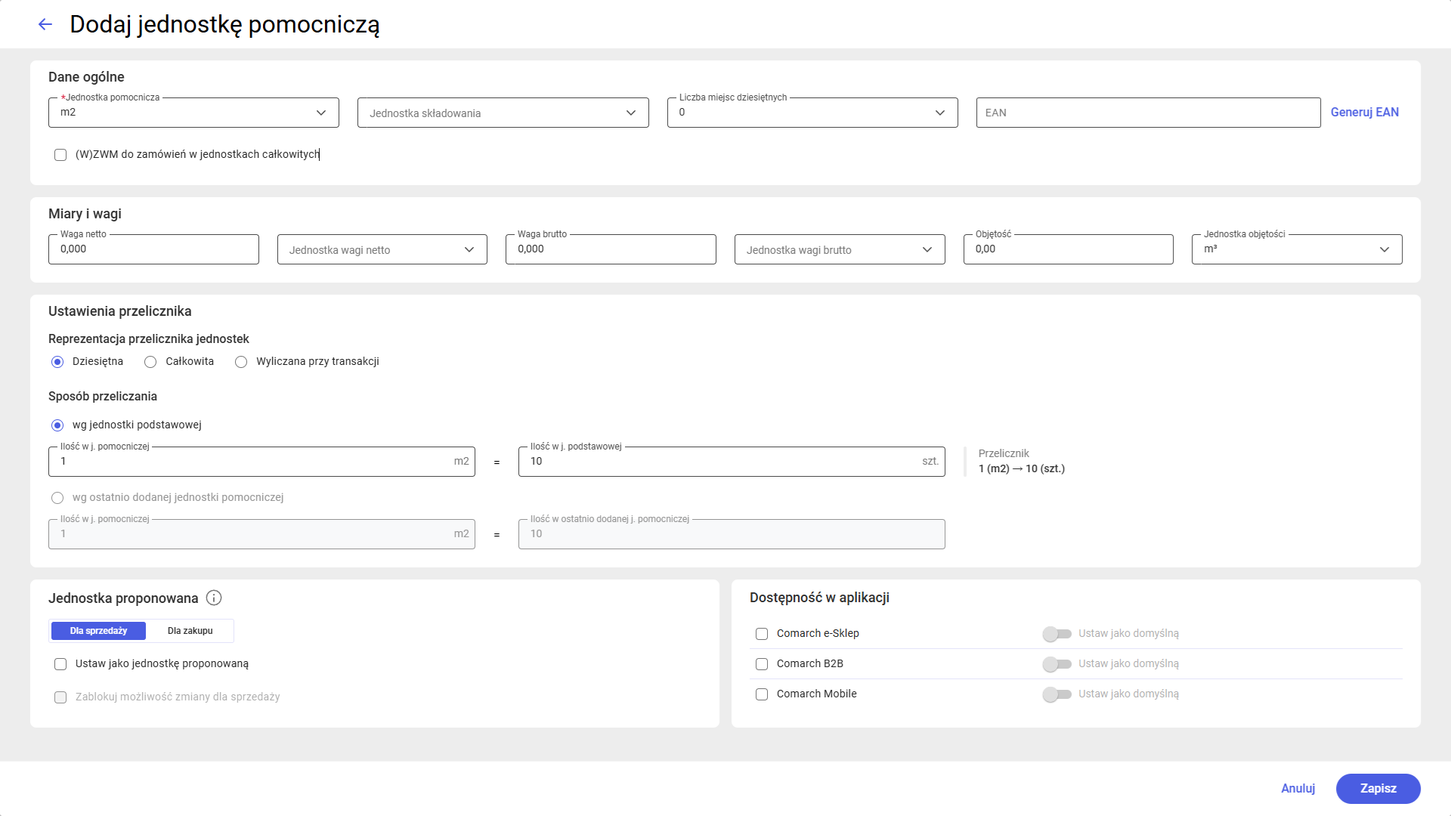Enable (W)ZWM do zamówień checkbox
Image resolution: width=1451 pixels, height=816 pixels.
pyautogui.click(x=60, y=155)
